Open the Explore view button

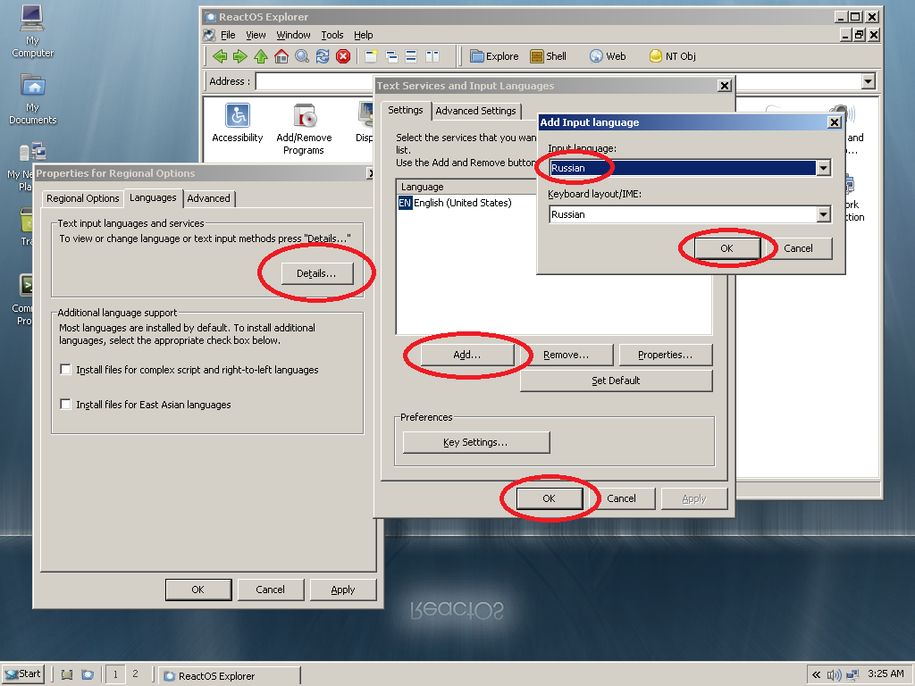point(494,56)
